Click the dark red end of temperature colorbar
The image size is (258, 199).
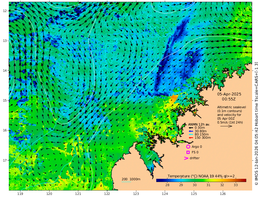[x=245, y=180]
